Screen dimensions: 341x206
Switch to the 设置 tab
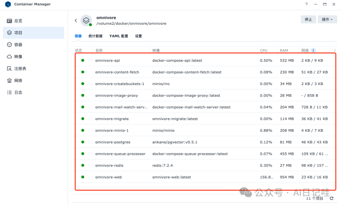tap(138, 36)
